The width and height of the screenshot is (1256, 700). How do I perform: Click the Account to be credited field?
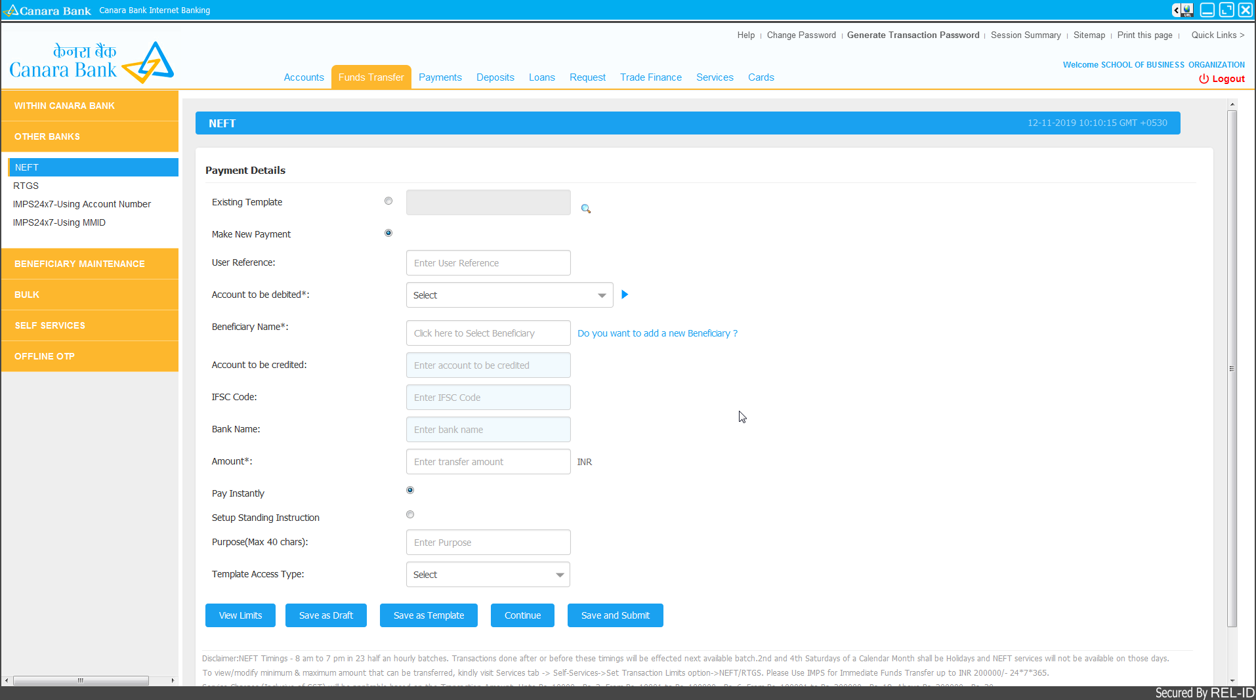click(x=488, y=365)
